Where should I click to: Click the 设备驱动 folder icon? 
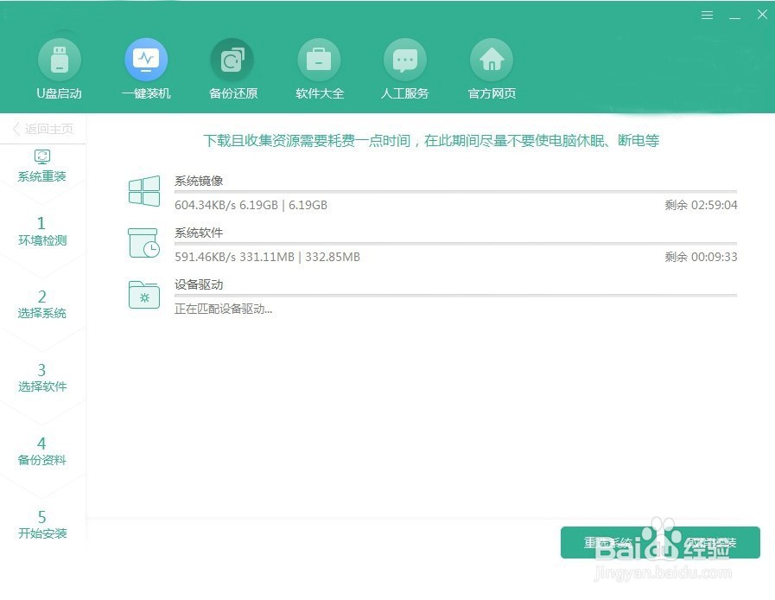[x=143, y=295]
